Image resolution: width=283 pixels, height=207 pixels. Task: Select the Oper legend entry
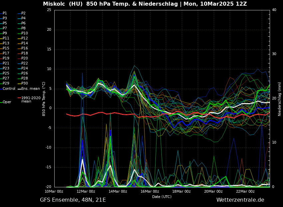tap(7, 102)
